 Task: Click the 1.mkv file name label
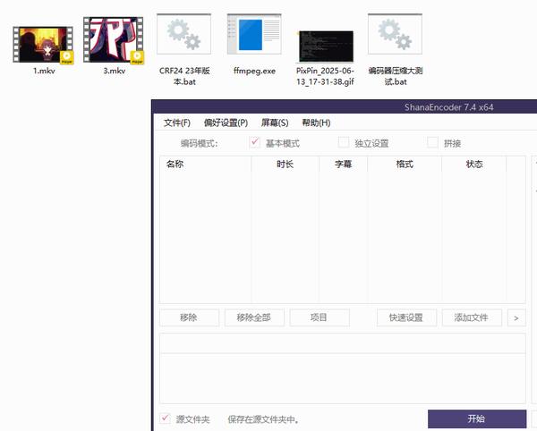pos(44,71)
